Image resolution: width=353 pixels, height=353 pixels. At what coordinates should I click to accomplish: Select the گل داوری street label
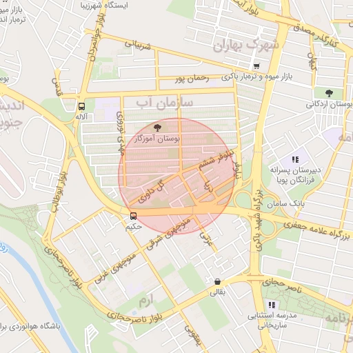(151, 191)
